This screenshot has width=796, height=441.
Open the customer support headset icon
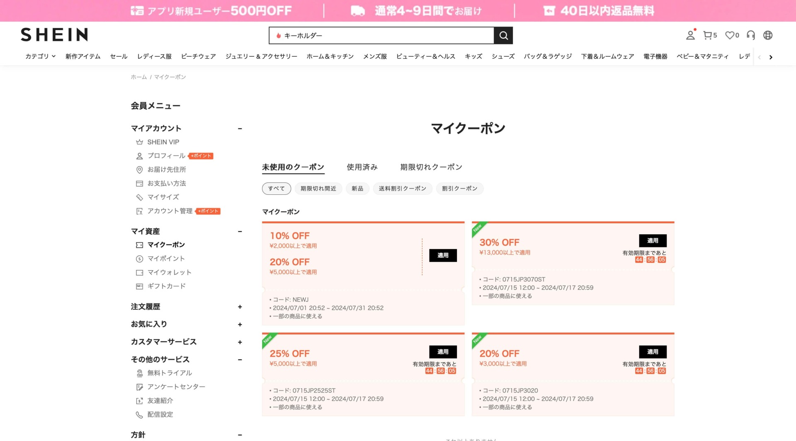pos(751,35)
